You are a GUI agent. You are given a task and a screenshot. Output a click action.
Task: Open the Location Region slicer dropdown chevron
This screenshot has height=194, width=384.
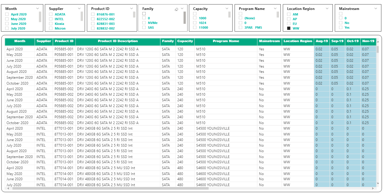click(x=327, y=8)
